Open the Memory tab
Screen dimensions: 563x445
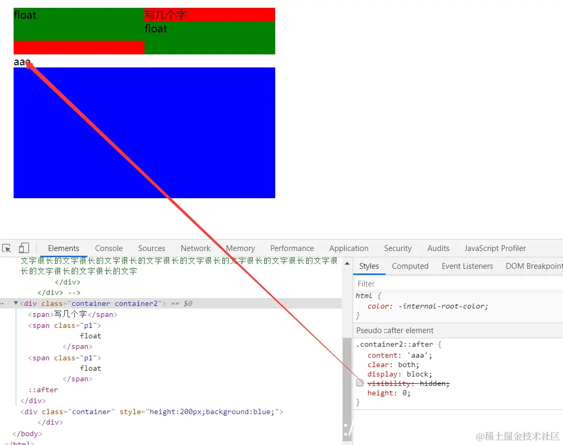pos(240,248)
